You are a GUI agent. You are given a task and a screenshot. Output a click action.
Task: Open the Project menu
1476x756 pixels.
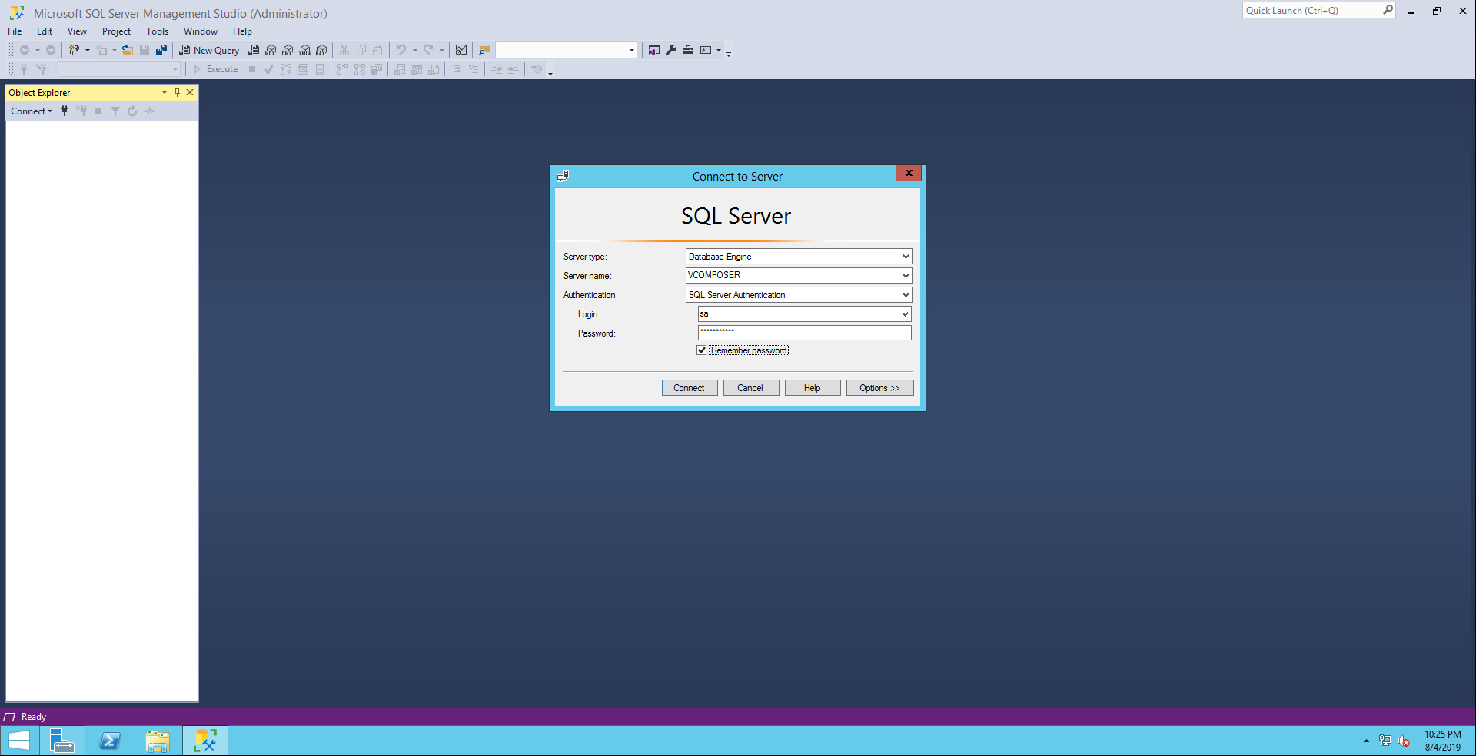[x=116, y=31]
